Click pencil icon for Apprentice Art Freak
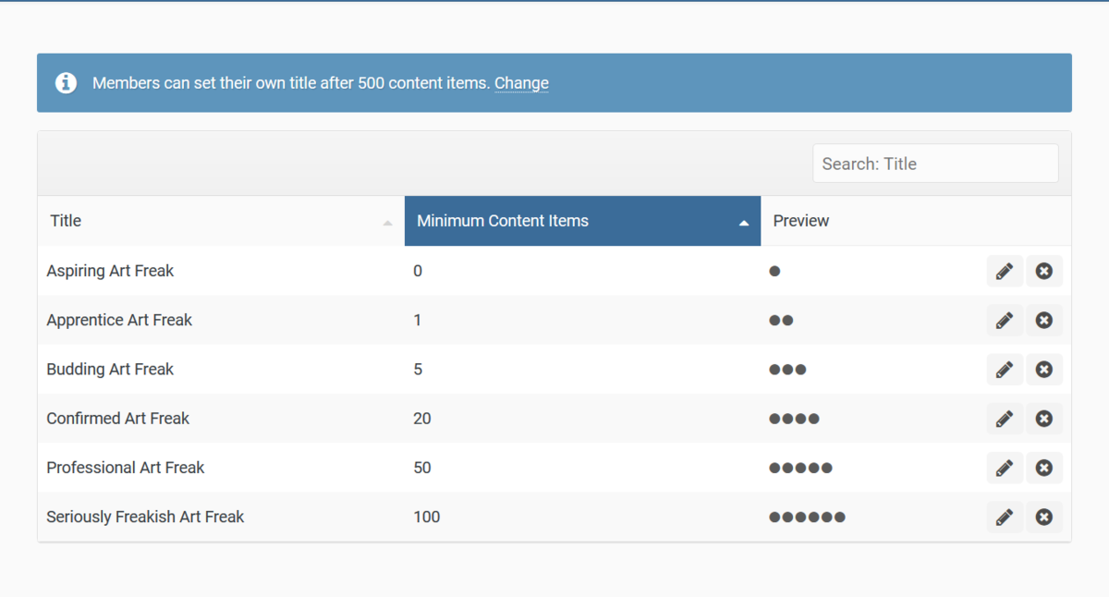Screen dimensions: 1109x597 tap(1005, 321)
